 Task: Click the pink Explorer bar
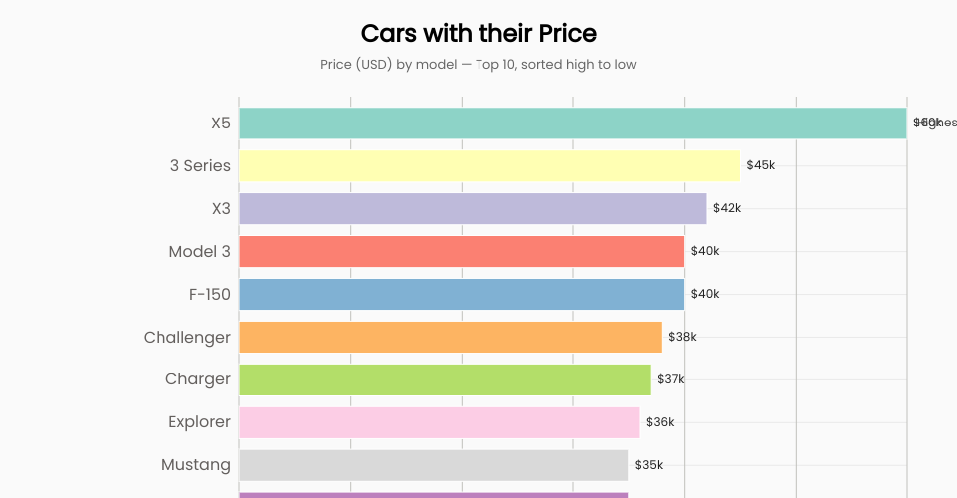439,422
